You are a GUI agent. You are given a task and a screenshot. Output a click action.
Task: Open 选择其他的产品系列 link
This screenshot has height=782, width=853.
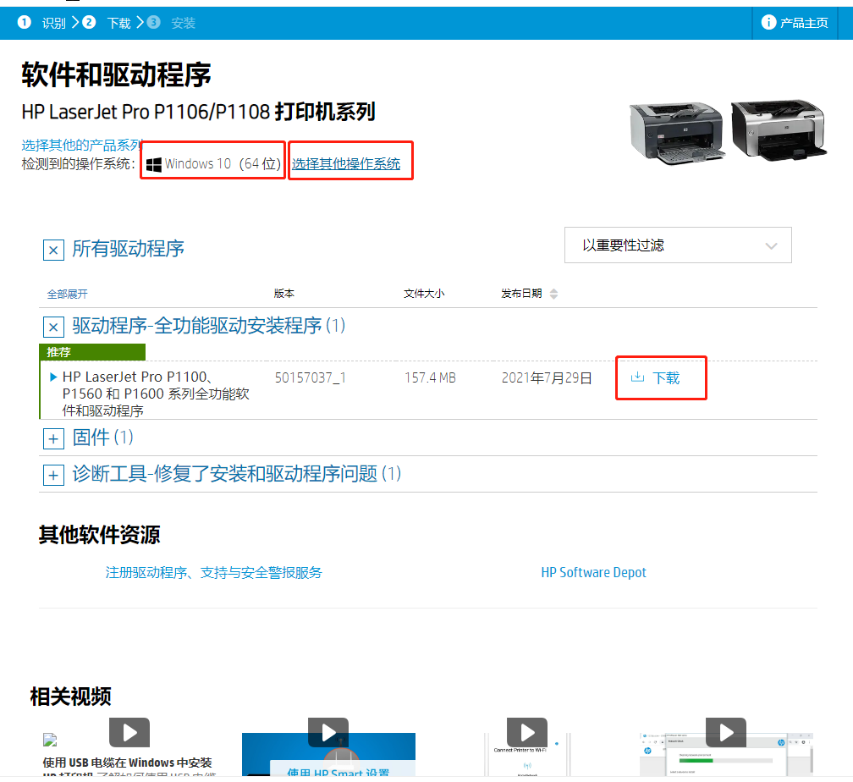point(81,145)
